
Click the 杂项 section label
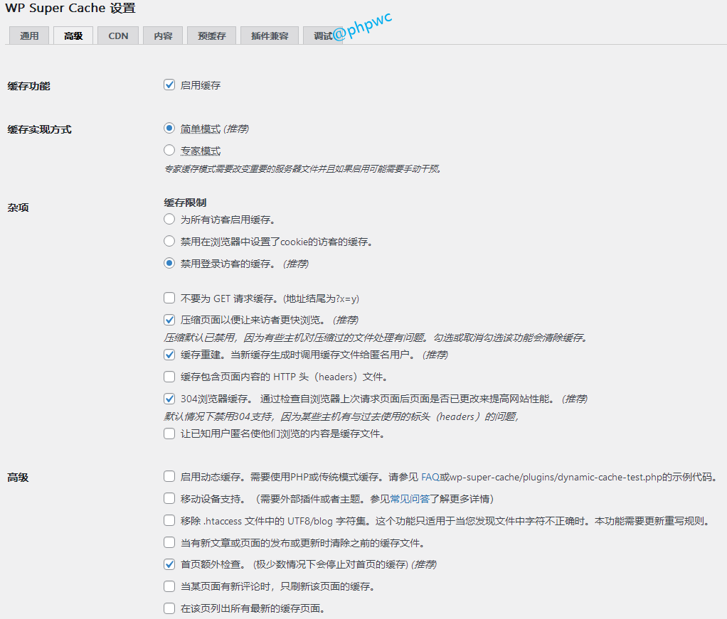point(18,208)
